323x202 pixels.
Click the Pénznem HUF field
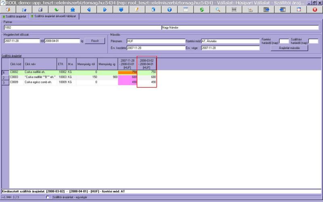pyautogui.click(x=155, y=41)
